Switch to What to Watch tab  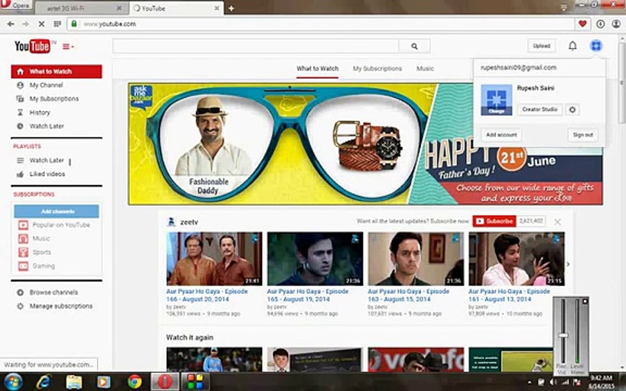click(x=317, y=68)
